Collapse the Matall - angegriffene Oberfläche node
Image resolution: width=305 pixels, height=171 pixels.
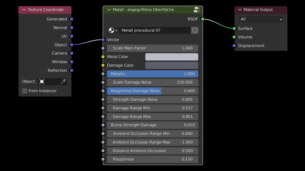click(109, 10)
